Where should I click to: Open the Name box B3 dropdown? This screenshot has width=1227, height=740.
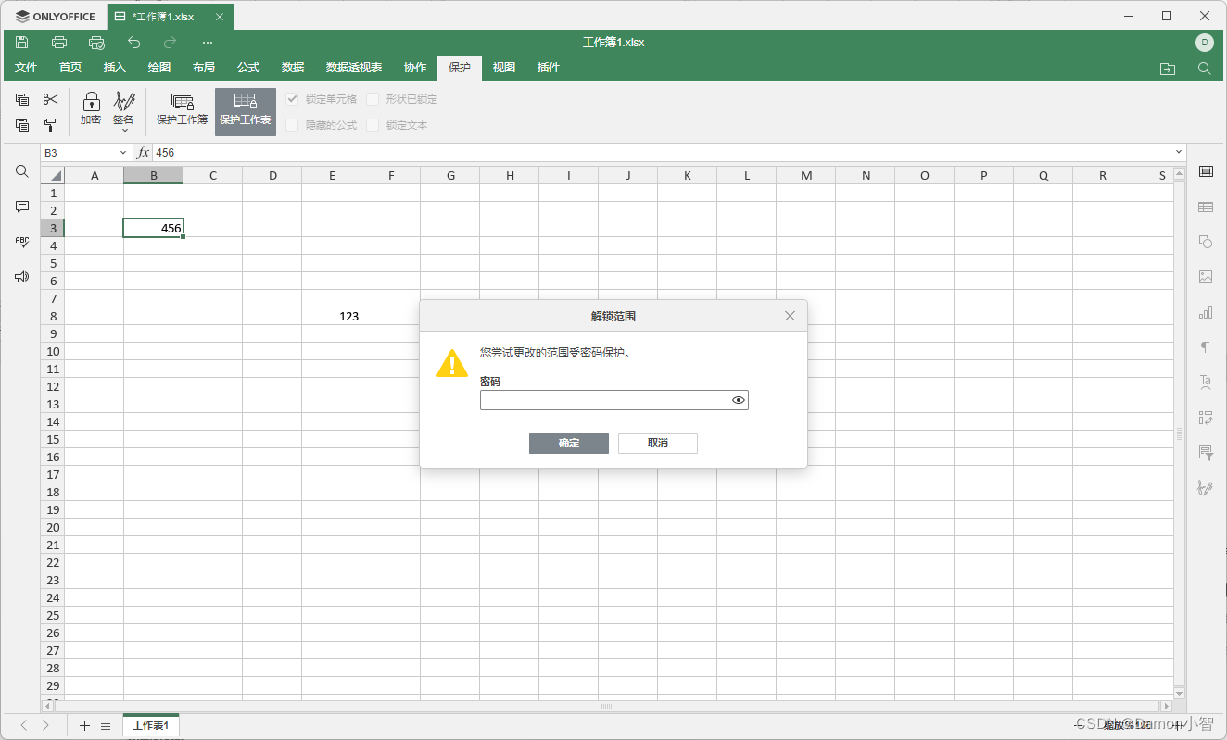(x=123, y=152)
